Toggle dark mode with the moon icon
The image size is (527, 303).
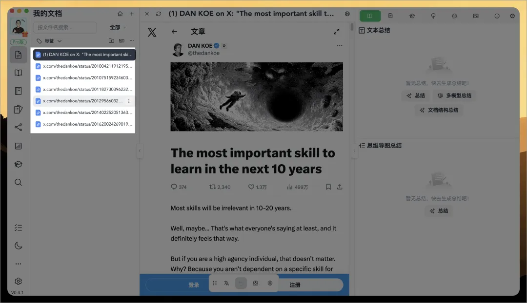pyautogui.click(x=18, y=246)
